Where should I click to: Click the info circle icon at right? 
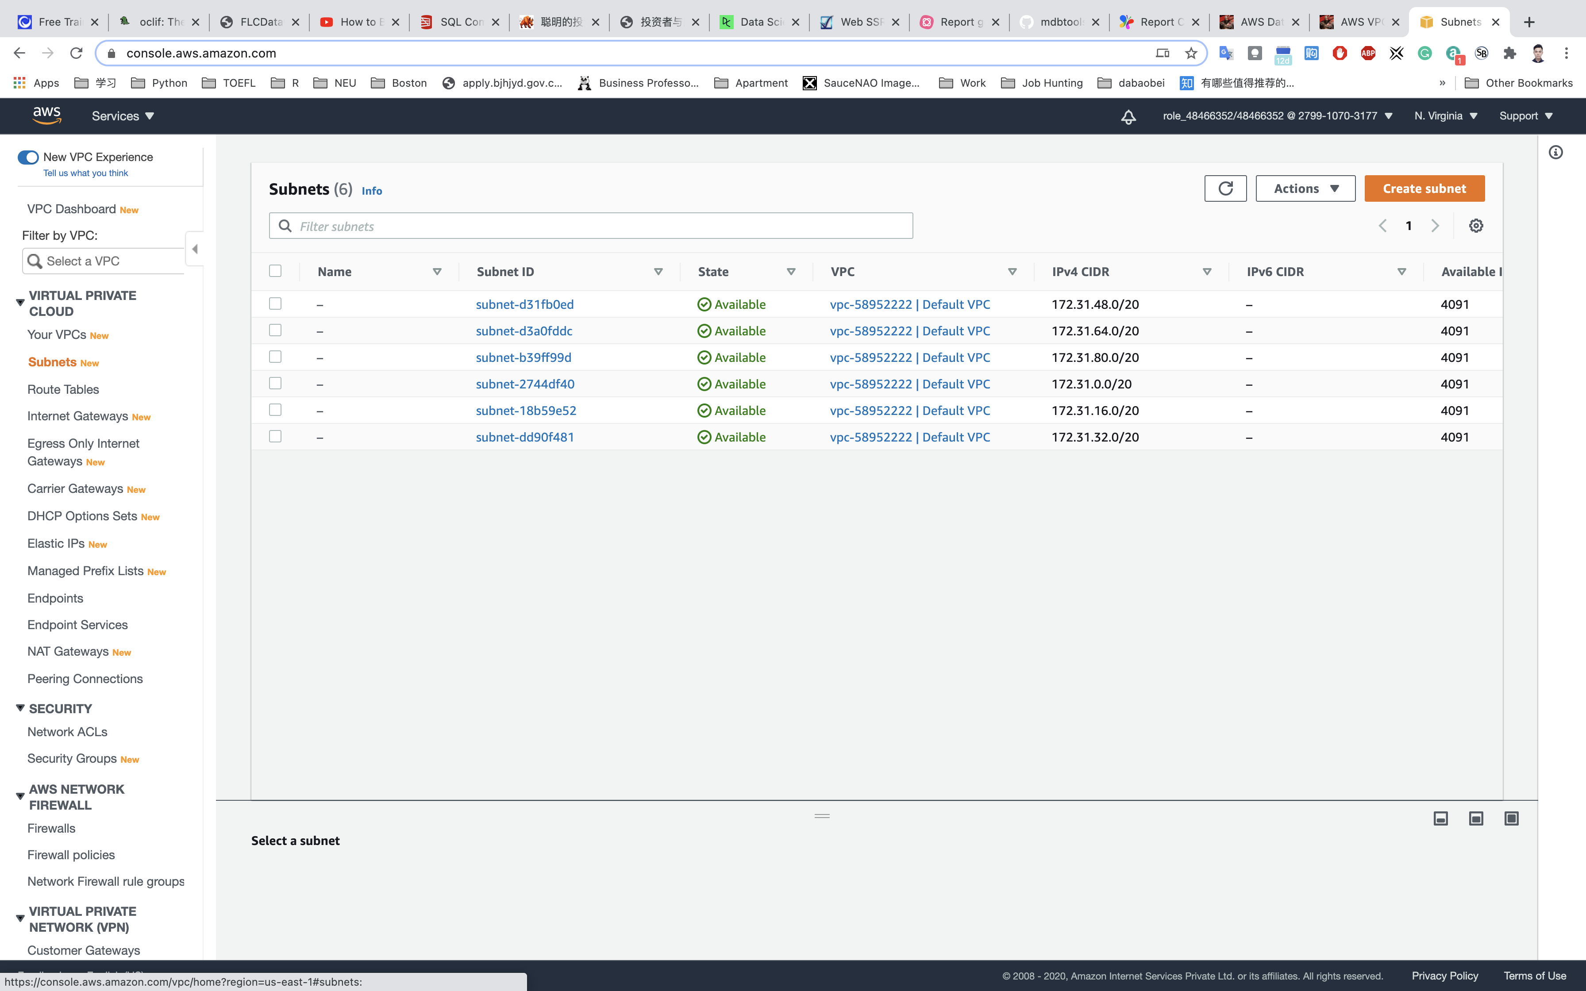click(1555, 153)
